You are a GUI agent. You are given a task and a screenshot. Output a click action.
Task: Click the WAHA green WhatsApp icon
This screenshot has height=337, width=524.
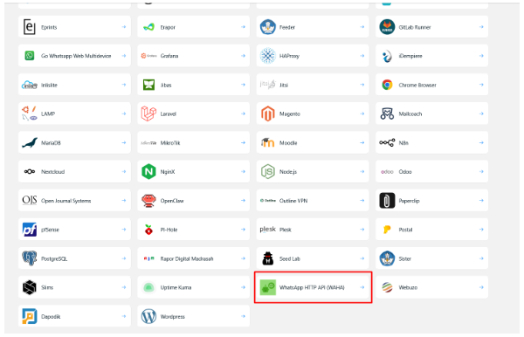click(268, 287)
